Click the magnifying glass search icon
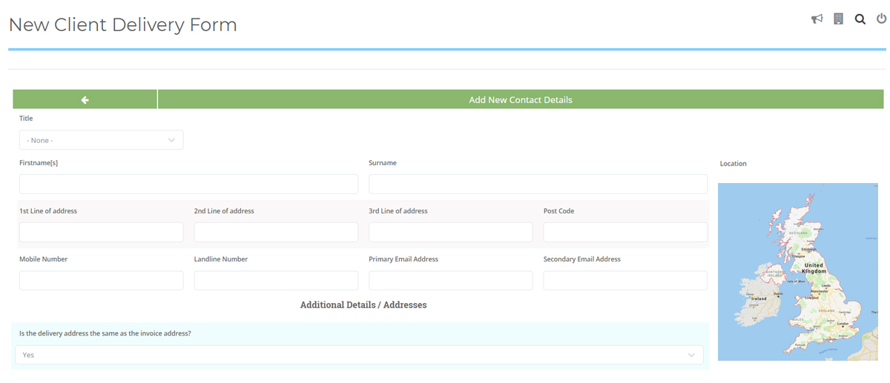This screenshot has height=383, width=890. pyautogui.click(x=860, y=19)
